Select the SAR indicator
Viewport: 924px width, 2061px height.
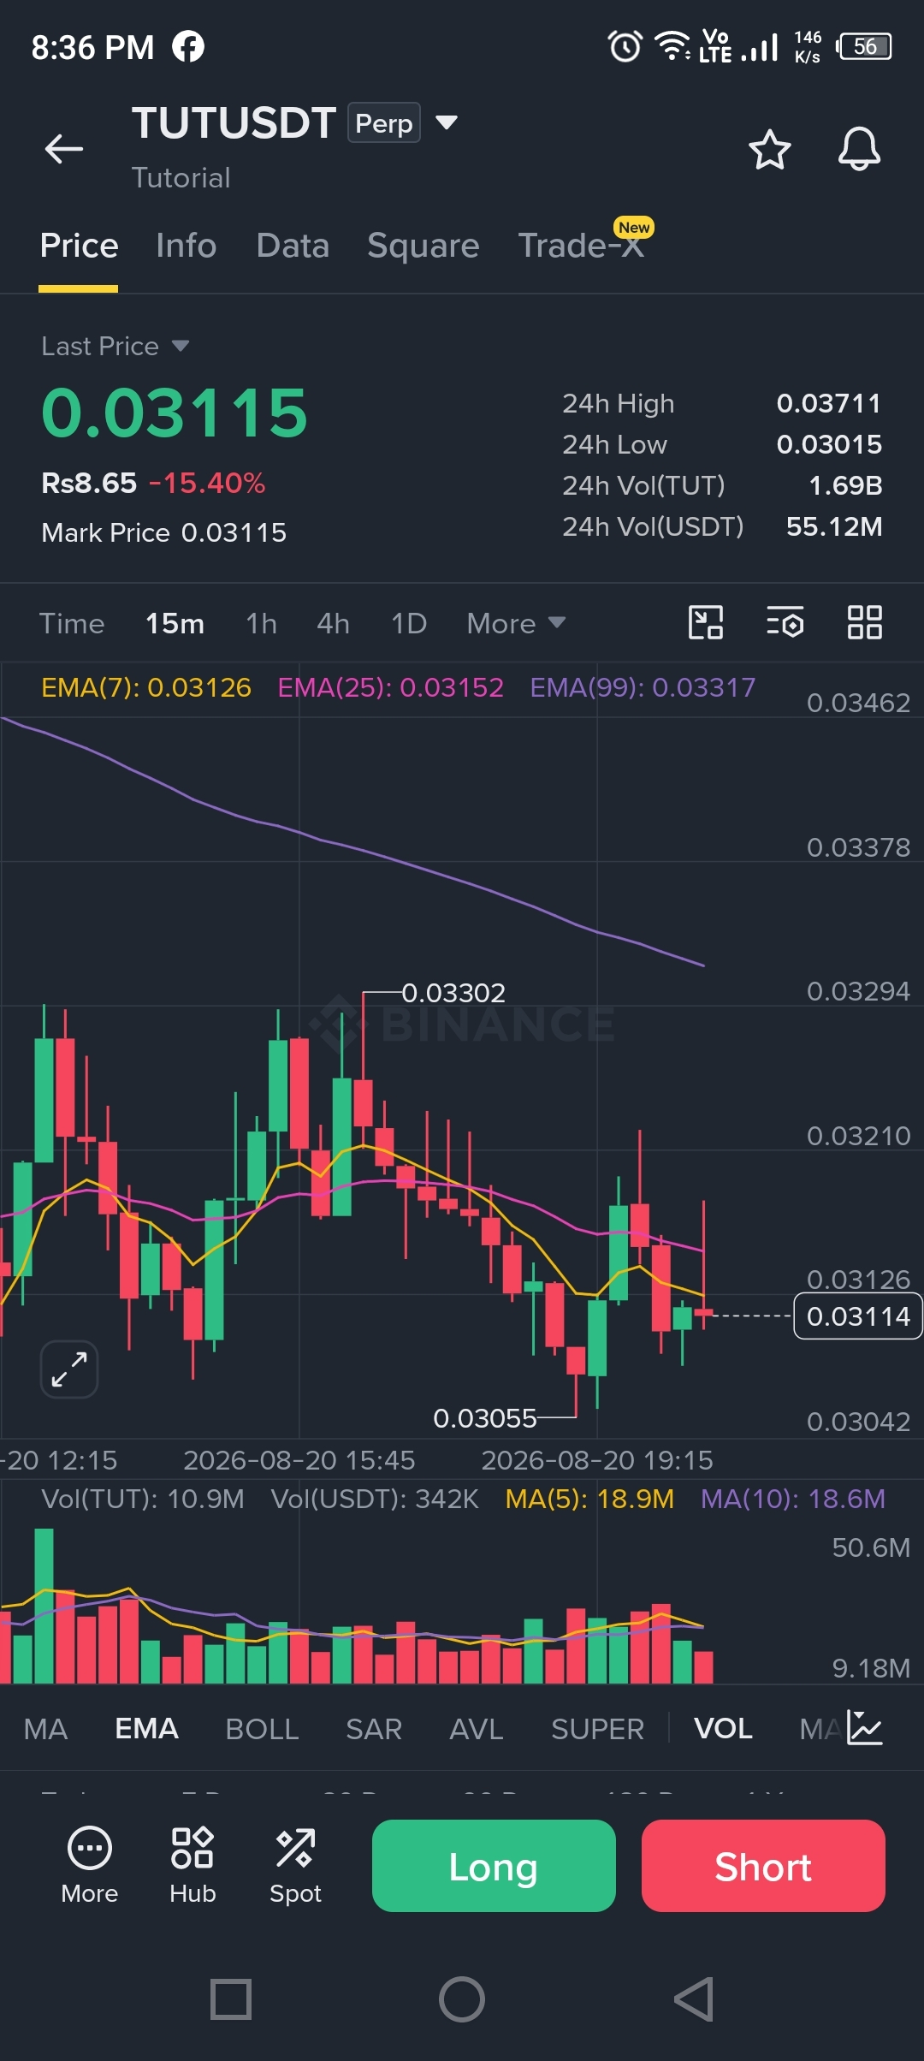[x=374, y=1729]
